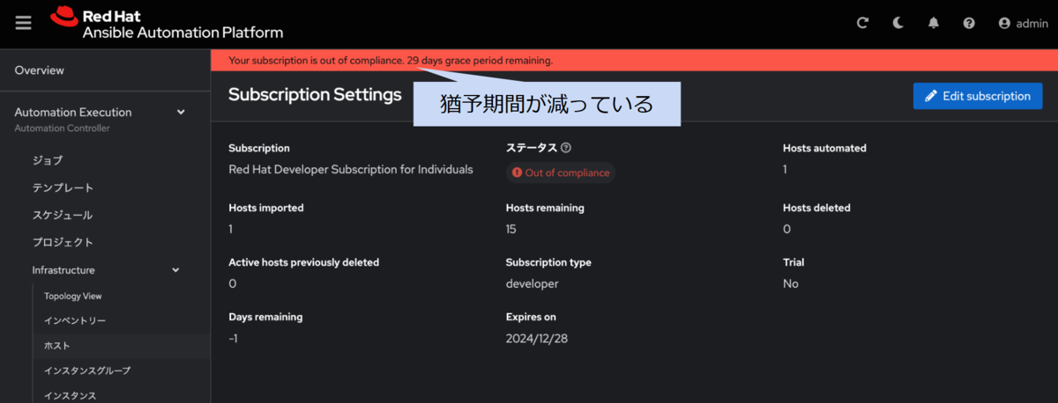Screen dimensions: 1058x403
Task: Open インスタンスグループ in sidebar
Action: pos(87,370)
